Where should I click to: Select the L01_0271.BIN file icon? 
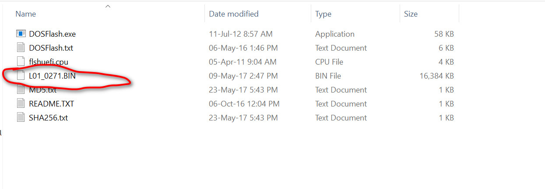pyautogui.click(x=21, y=76)
